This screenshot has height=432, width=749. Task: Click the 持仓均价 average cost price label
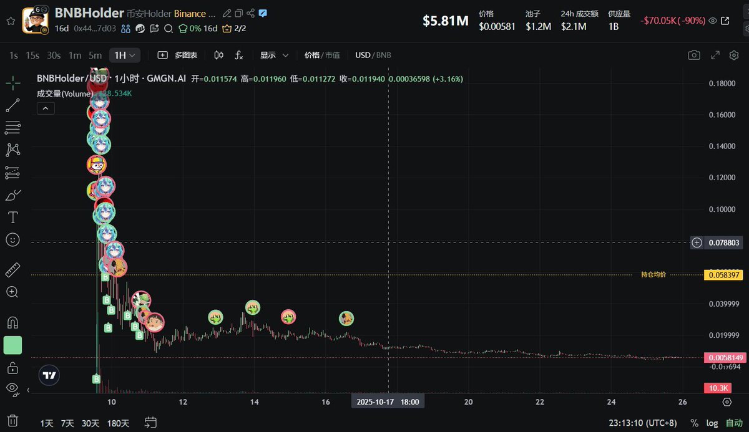(x=654, y=274)
